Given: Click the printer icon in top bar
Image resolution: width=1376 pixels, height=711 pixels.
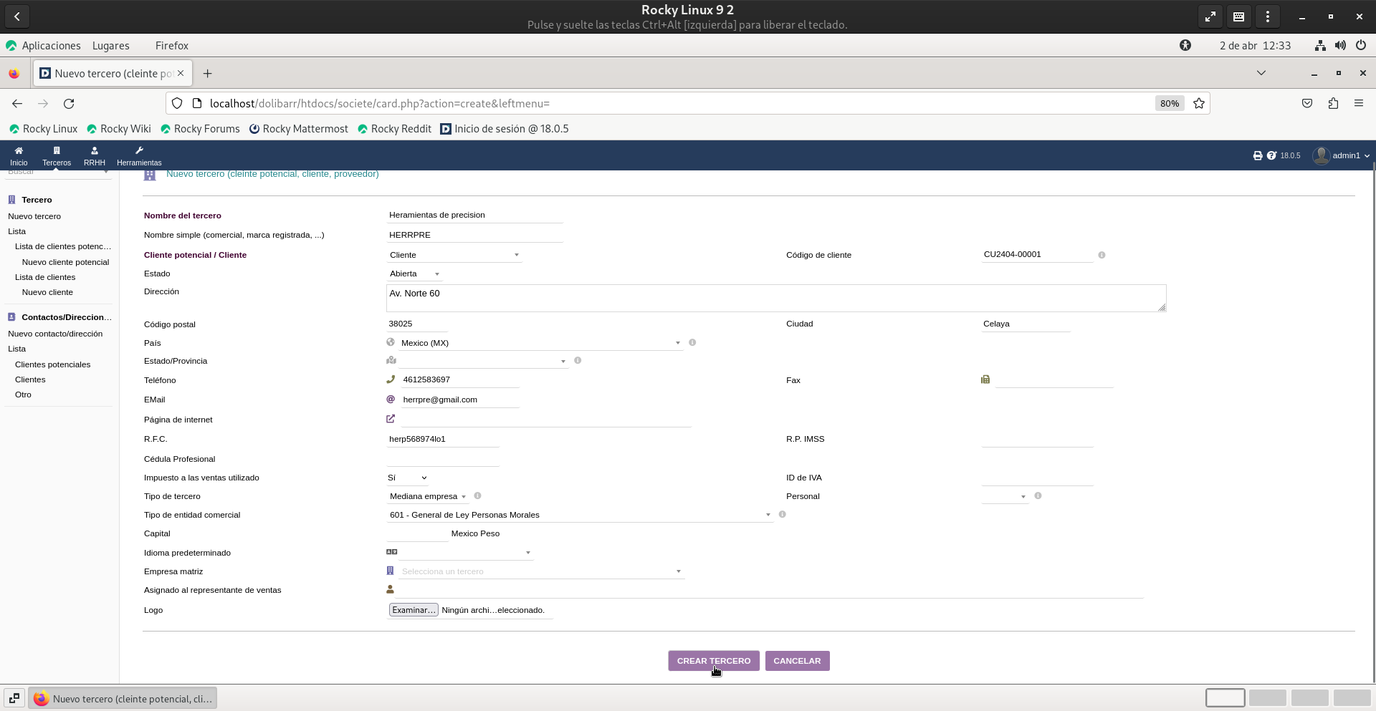Looking at the screenshot, I should 1257,155.
